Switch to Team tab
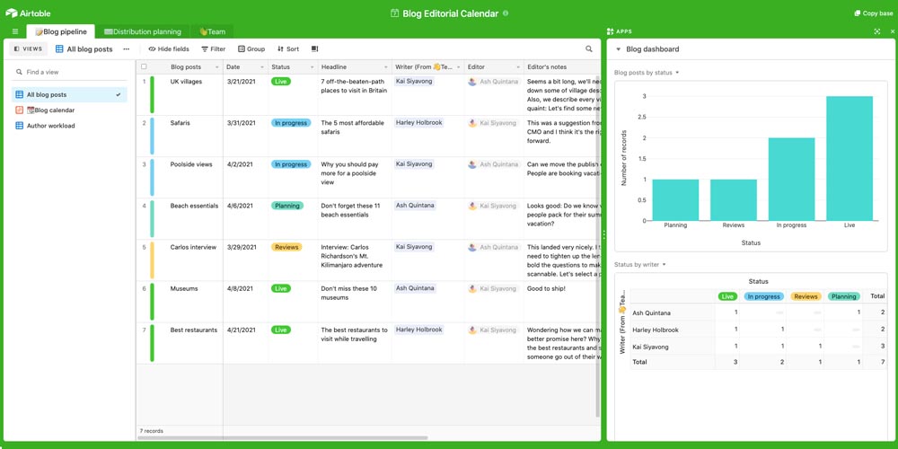 [x=213, y=32]
